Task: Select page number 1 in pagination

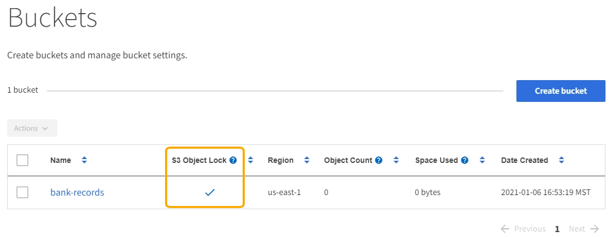Action: pos(557,229)
